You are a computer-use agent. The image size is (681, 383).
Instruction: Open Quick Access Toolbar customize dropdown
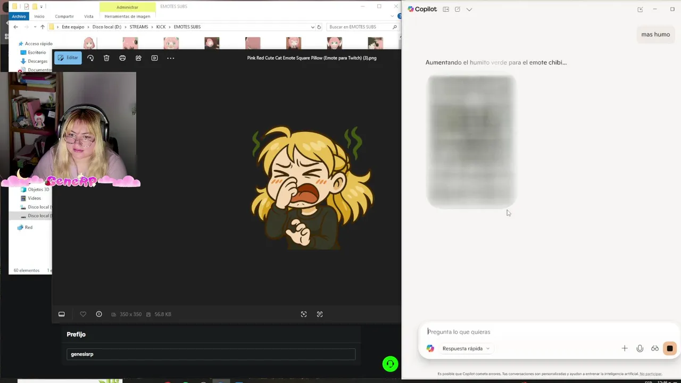pyautogui.click(x=41, y=7)
